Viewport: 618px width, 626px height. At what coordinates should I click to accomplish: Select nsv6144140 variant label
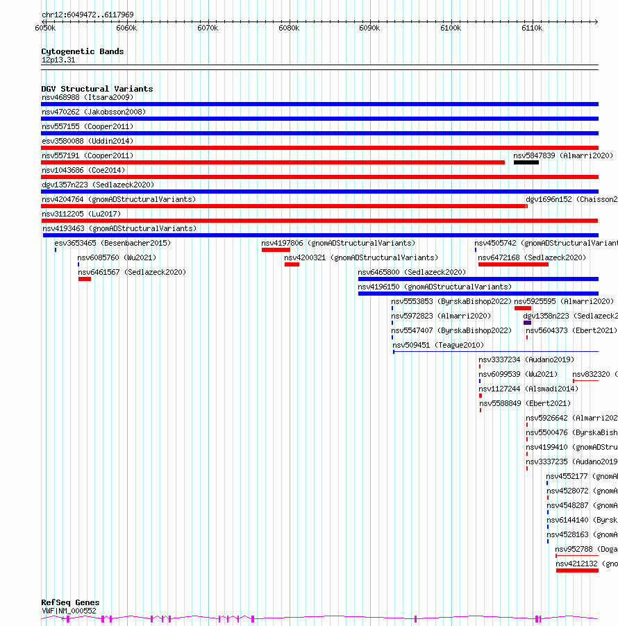pyautogui.click(x=582, y=520)
